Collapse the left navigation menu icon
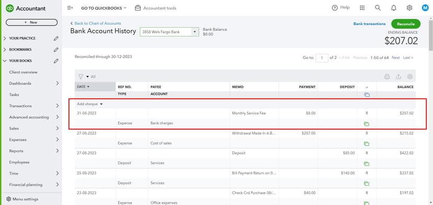Image resolution: width=433 pixels, height=205 pixels. 70,8
